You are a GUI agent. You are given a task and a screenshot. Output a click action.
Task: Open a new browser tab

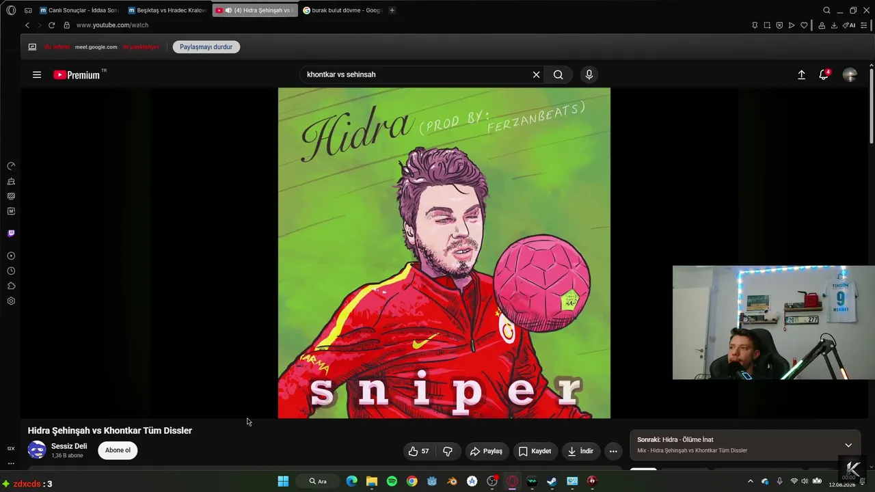click(x=392, y=10)
